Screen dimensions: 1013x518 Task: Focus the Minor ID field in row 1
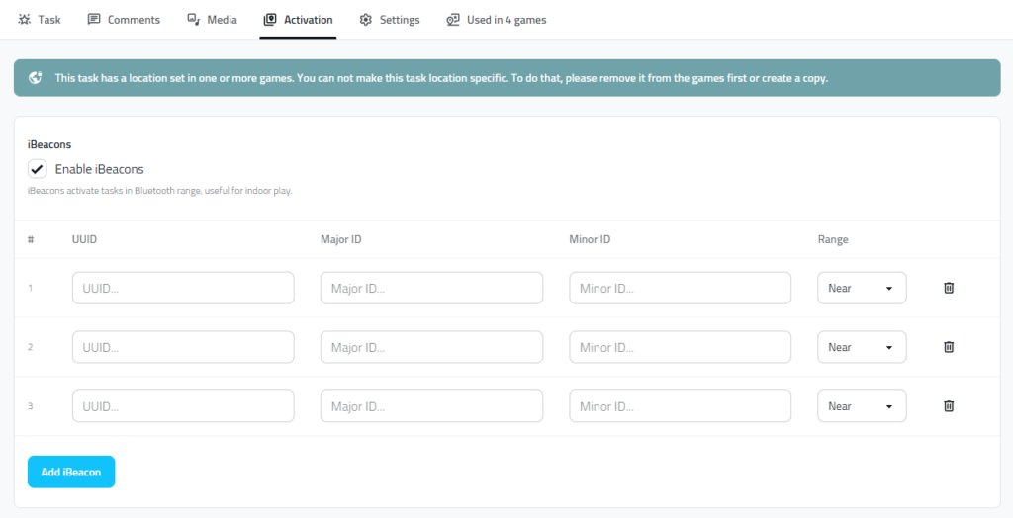(x=680, y=288)
